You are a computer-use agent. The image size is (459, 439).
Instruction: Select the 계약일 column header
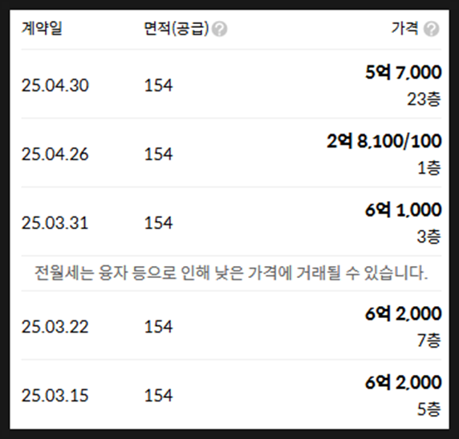[x=42, y=28]
